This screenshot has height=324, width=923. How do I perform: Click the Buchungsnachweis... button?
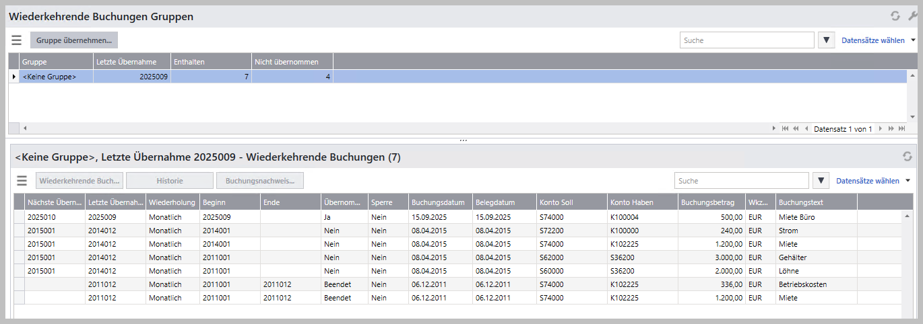click(x=259, y=181)
